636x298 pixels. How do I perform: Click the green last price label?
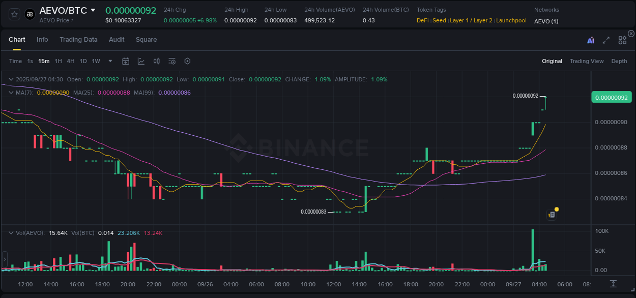click(611, 97)
